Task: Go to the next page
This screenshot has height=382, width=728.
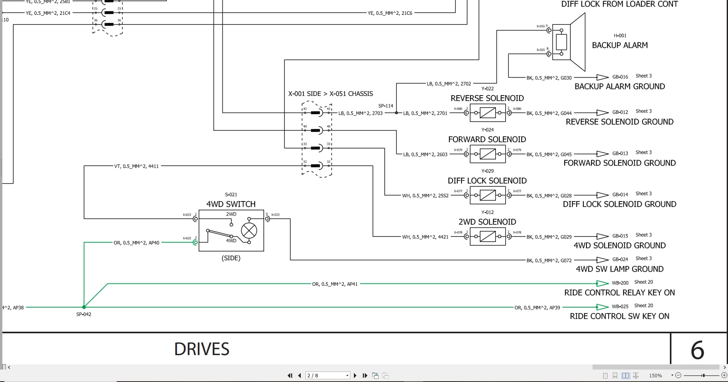Action: pos(355,376)
